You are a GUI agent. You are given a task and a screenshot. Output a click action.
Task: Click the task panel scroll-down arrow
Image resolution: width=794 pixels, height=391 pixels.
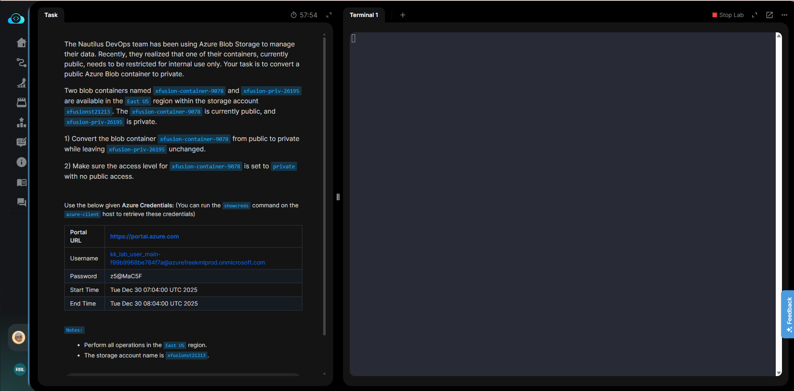[x=324, y=374]
